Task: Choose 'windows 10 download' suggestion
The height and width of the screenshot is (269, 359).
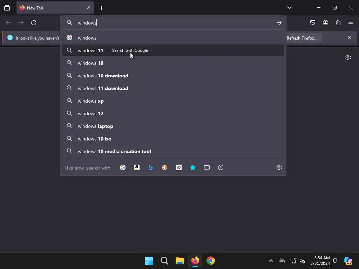Action: pyautogui.click(x=173, y=76)
